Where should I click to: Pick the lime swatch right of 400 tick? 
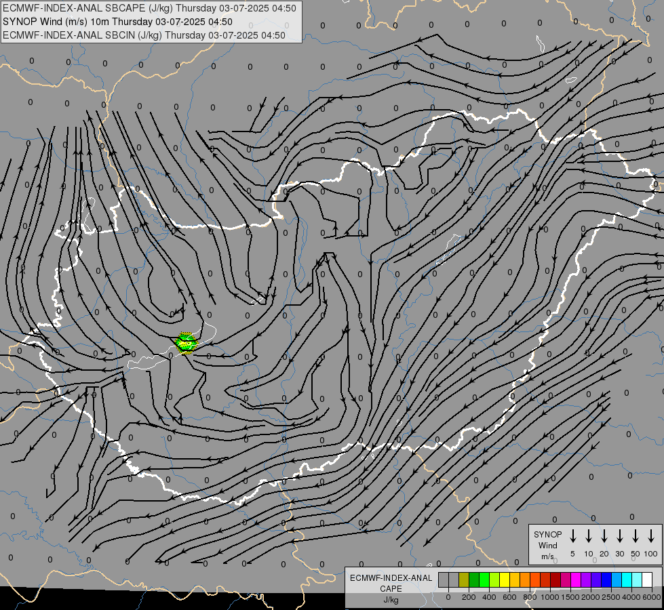pos(494,579)
